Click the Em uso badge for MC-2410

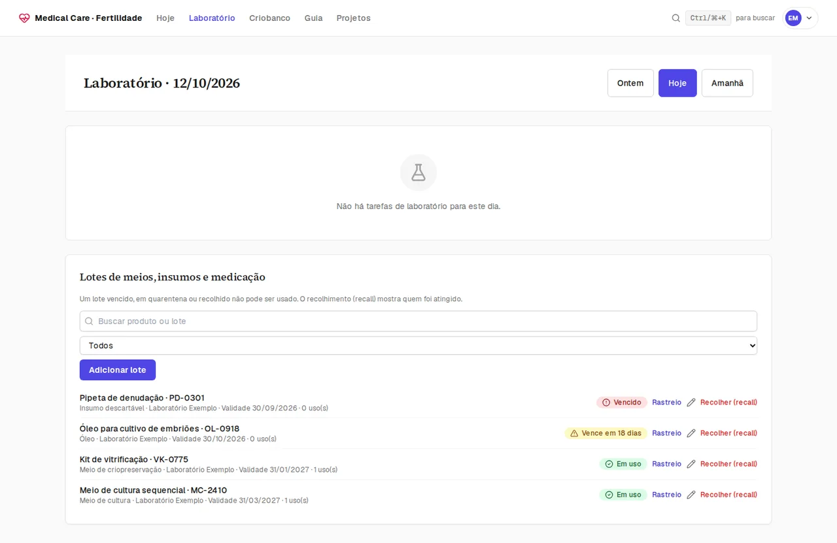coord(623,495)
